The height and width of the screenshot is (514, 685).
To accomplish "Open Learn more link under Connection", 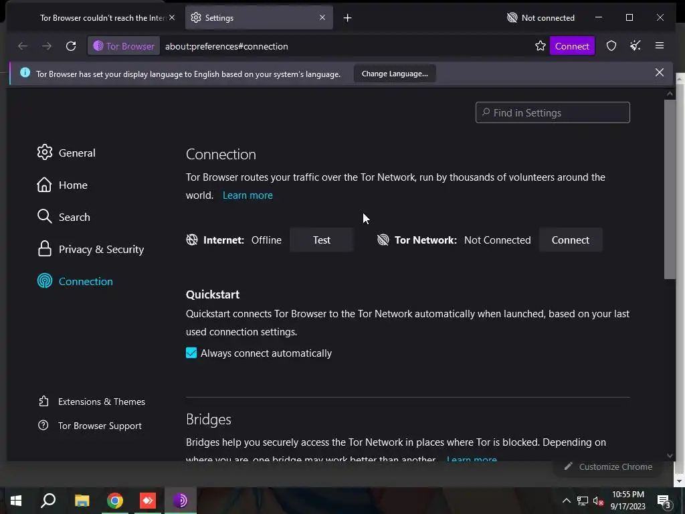I will tap(248, 195).
